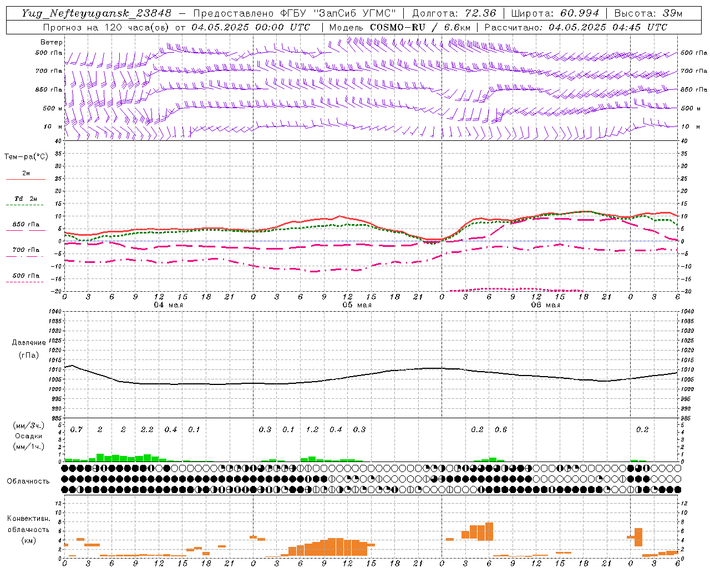Click the dotted 500 гПа temperature legend line
Image resolution: width=710 pixels, height=568 pixels.
click(26, 282)
